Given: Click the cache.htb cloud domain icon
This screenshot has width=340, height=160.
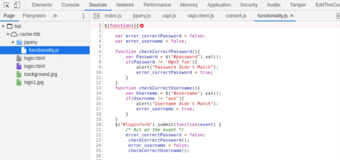Looking at the screenshot, I should [14, 34].
